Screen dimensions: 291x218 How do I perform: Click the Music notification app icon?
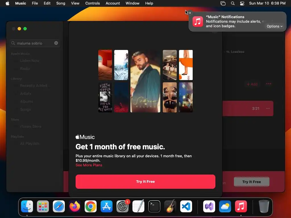pyautogui.click(x=198, y=22)
